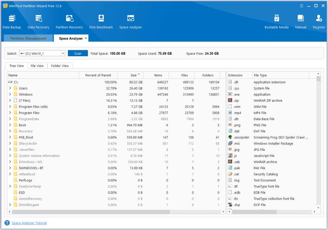
Task: Click the Space Analyzer toolbar icon
Action: click(131, 21)
